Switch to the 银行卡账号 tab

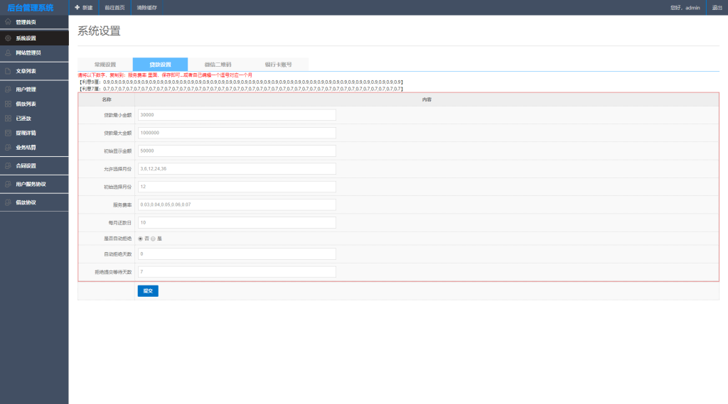(x=278, y=65)
